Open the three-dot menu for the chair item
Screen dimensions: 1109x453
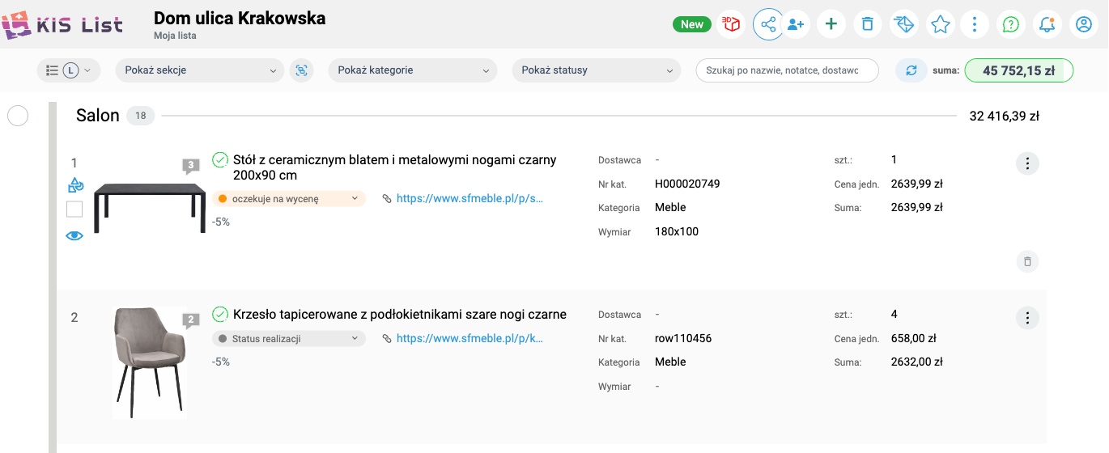1026,318
